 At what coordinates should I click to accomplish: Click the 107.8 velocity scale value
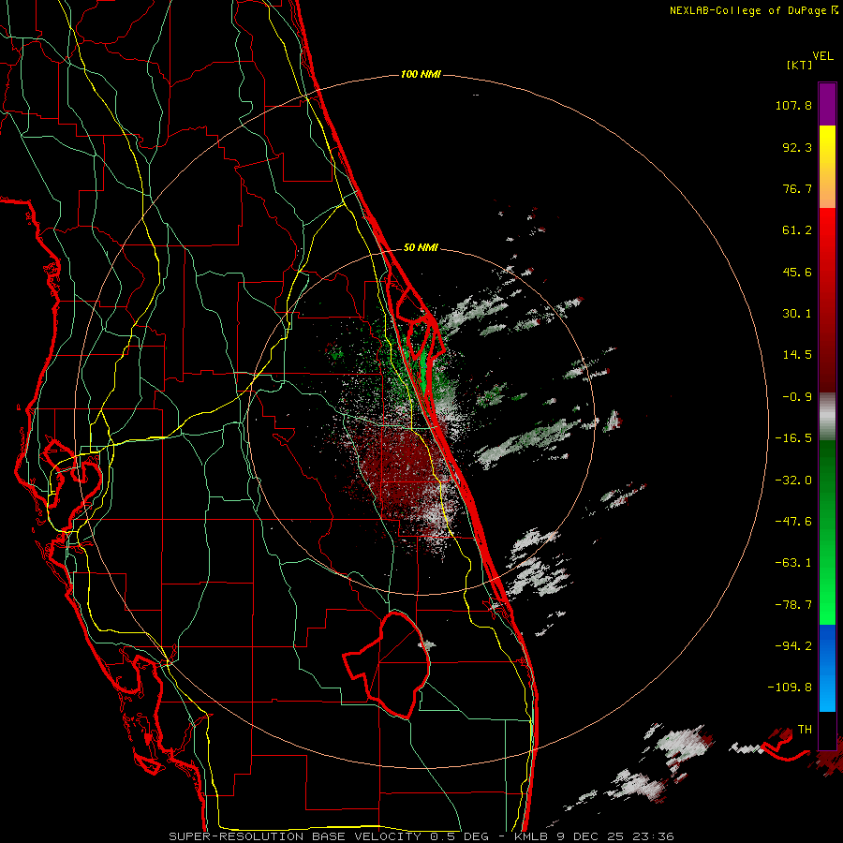coord(793,105)
